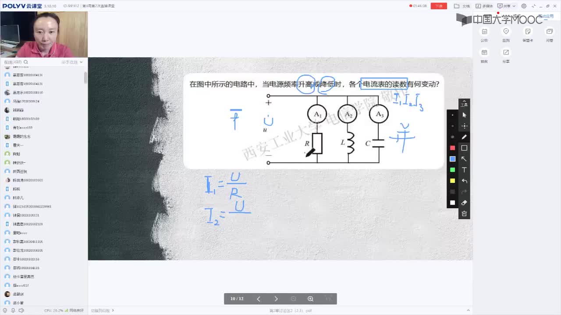Collapse the 工具 drawing toolbar
561x315 pixels.
[464, 103]
